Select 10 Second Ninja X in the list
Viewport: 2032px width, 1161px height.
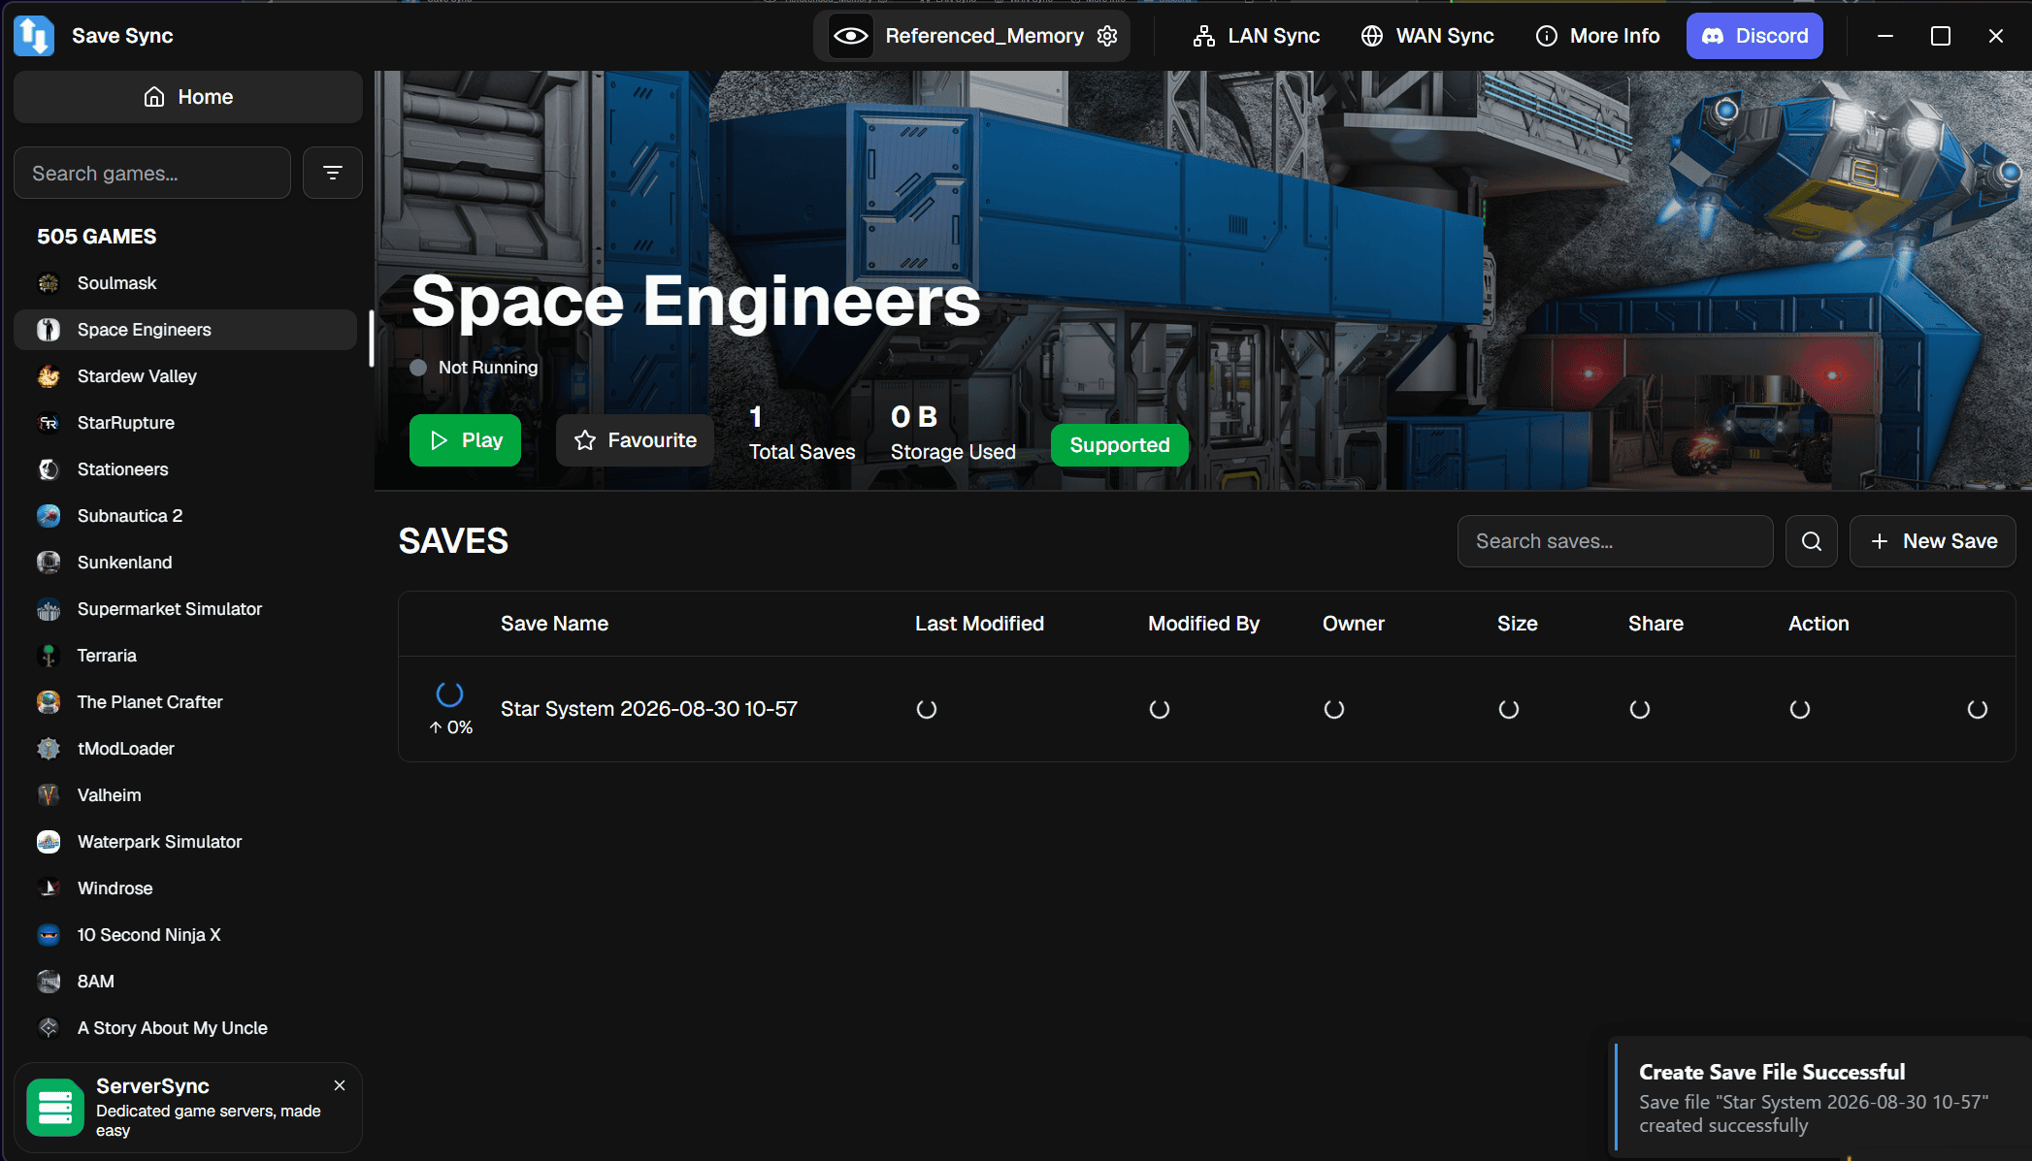(x=185, y=935)
